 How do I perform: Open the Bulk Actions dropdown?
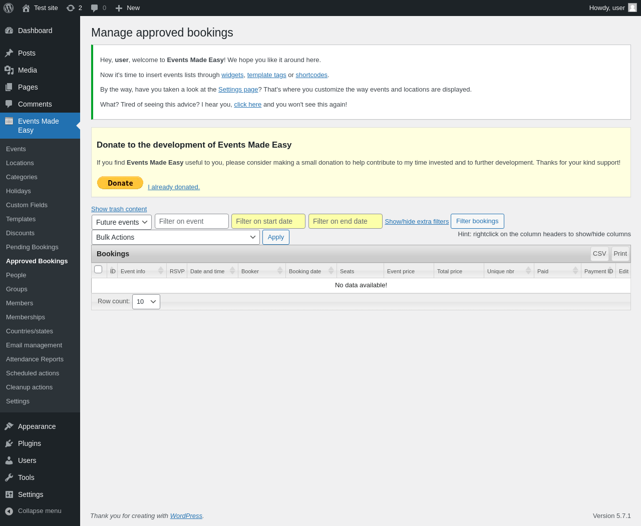pyautogui.click(x=176, y=237)
